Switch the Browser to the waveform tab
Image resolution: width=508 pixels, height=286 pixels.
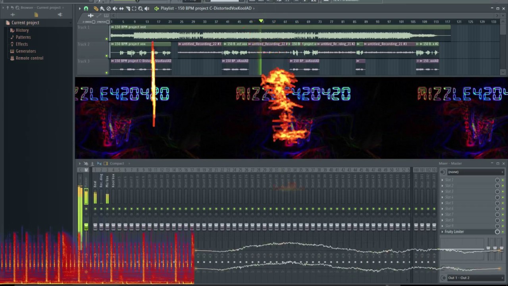[13, 15]
